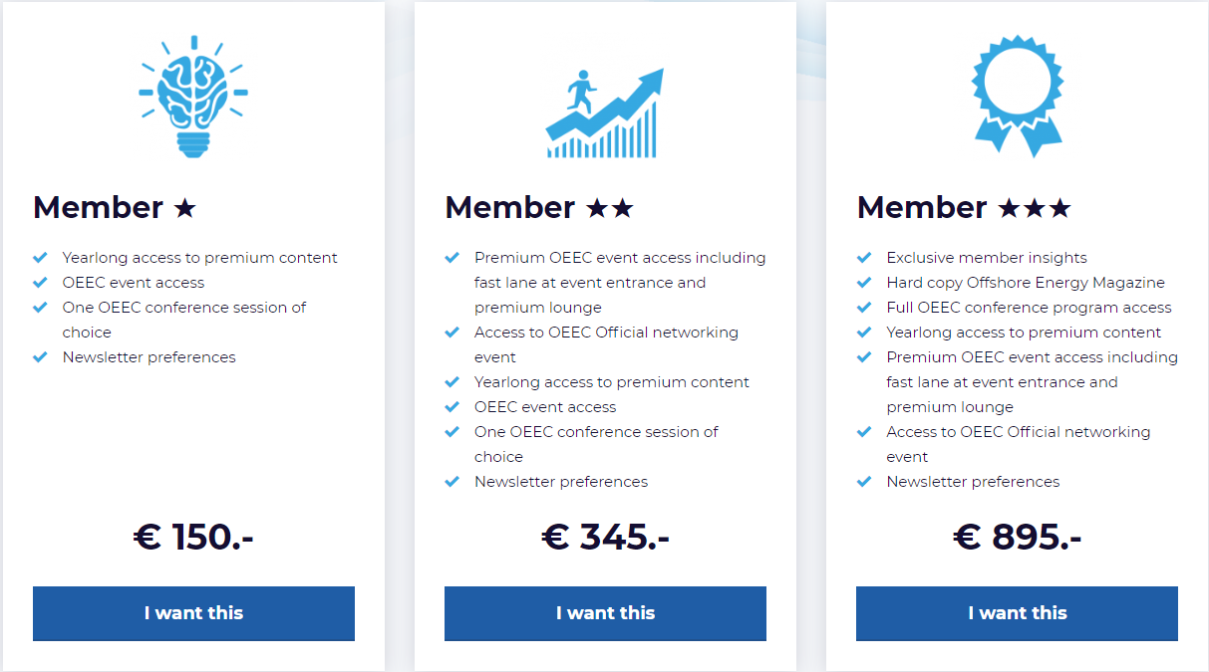Click Exclusive member insights text
Viewport: 1209px width, 672px height.
point(987,258)
